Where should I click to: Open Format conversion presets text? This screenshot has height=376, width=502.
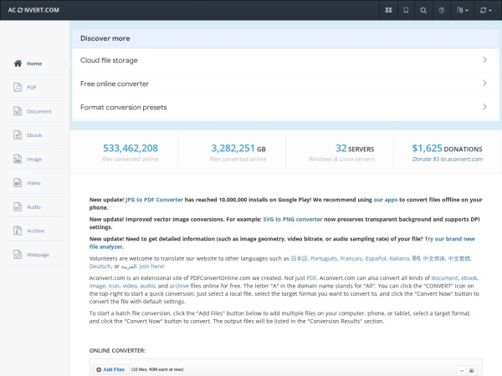tap(123, 108)
